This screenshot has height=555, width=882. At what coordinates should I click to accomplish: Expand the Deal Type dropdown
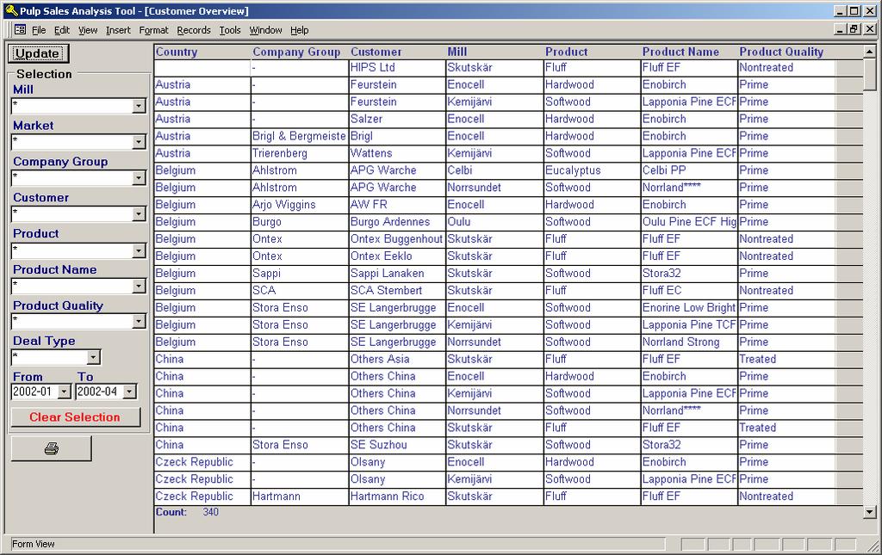[94, 357]
